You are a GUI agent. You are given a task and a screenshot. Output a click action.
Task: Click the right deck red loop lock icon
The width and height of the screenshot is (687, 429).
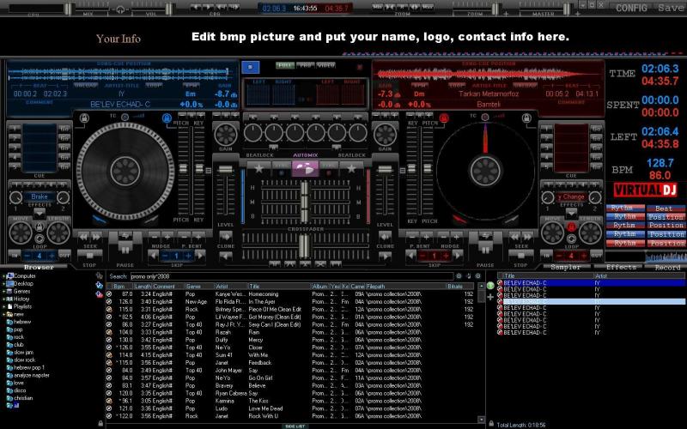point(571,227)
